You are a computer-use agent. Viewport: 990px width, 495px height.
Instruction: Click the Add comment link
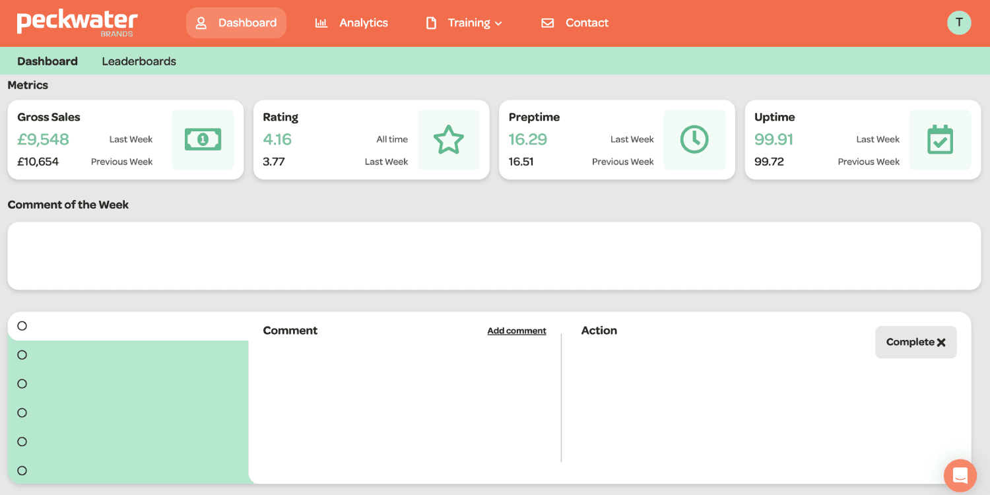tap(517, 331)
